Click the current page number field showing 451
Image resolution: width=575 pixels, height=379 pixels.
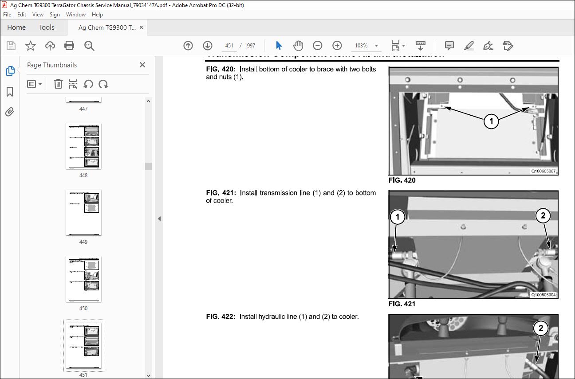(x=229, y=46)
